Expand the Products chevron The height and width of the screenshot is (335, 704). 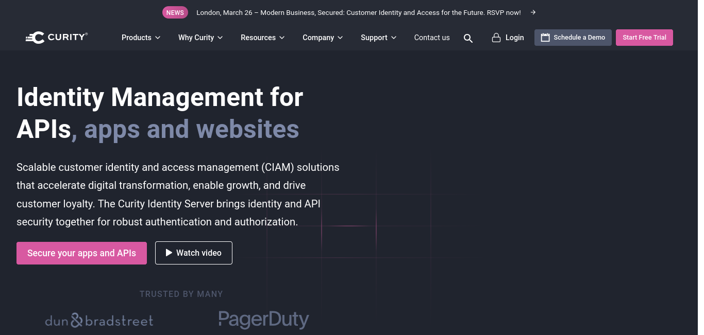point(158,38)
